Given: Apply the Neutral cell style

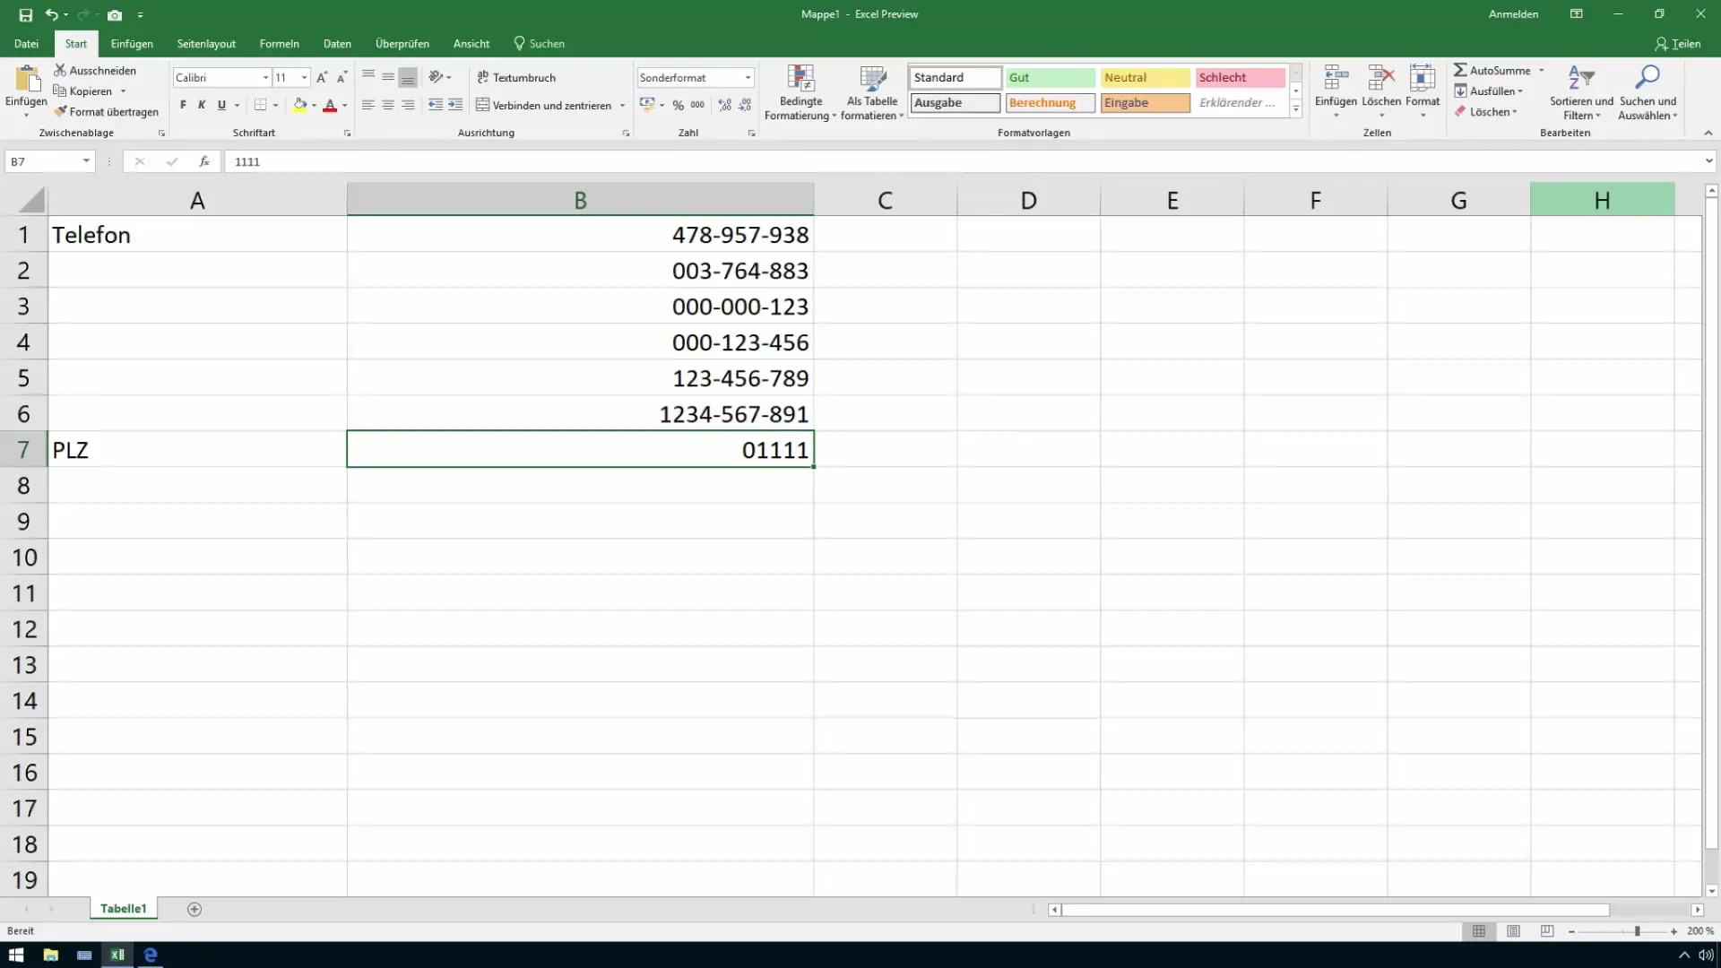Looking at the screenshot, I should (x=1146, y=78).
